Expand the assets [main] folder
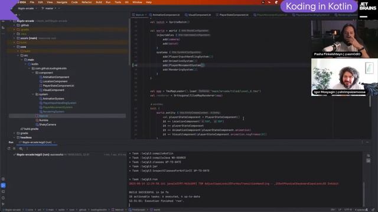This screenshot has height=212, width=378. point(14,38)
